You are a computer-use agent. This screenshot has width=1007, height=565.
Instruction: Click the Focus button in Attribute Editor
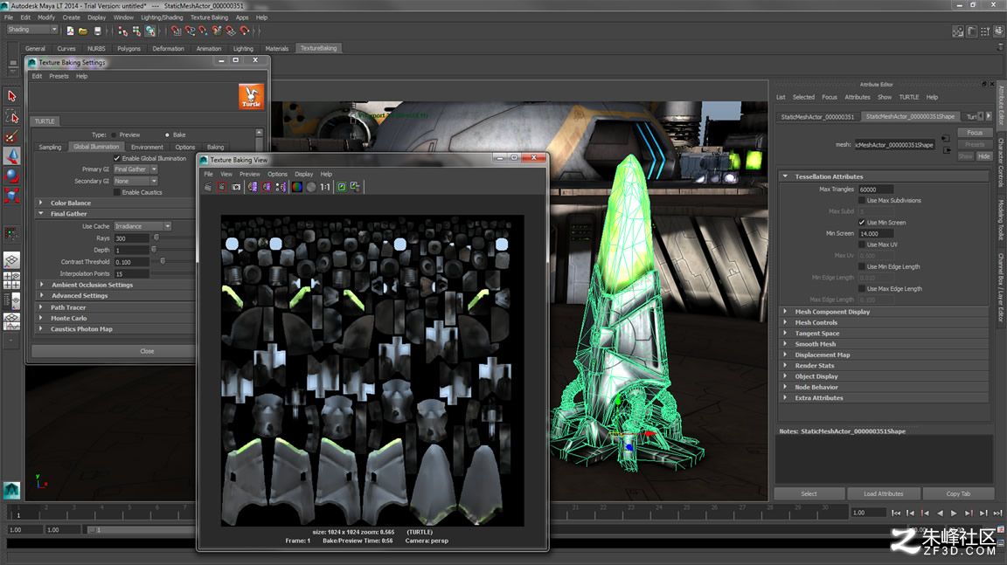975,133
